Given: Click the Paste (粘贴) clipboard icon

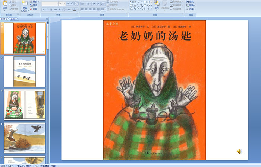Looking at the screenshot, I should click(5, 3).
